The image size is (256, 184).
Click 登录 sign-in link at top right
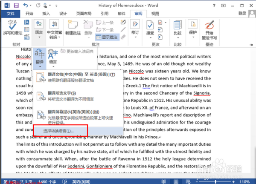[242, 14]
